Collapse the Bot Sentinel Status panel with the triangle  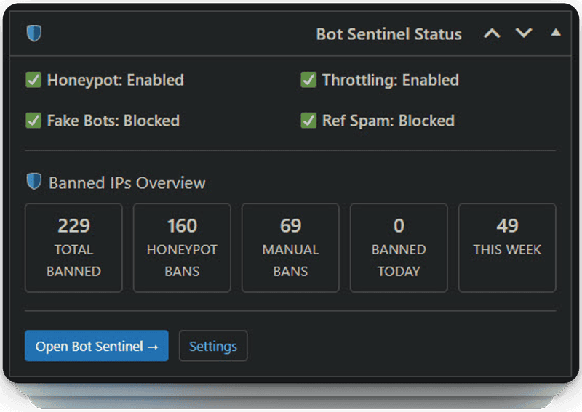(x=556, y=33)
